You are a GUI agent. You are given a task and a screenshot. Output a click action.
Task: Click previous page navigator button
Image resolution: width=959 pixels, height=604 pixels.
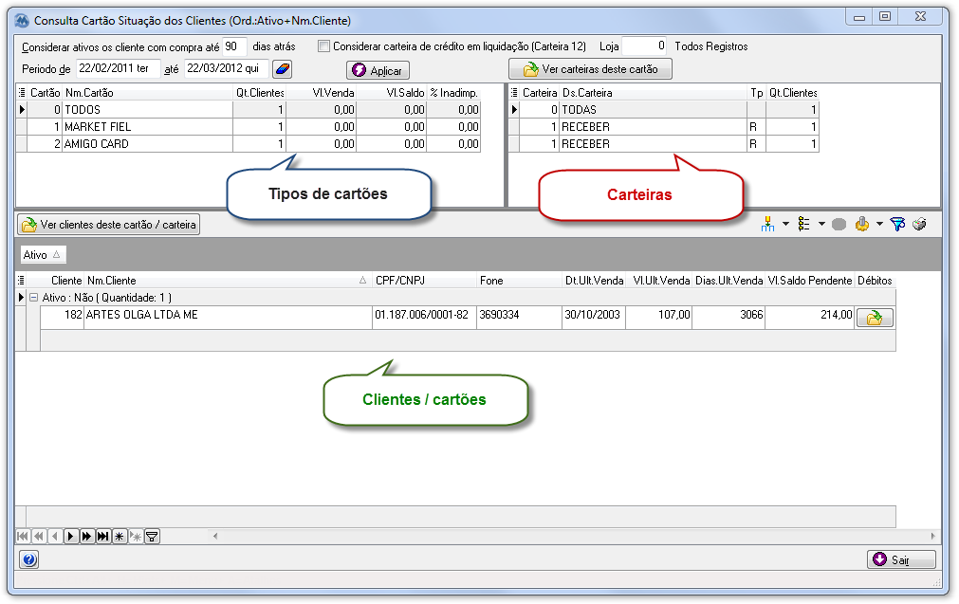tap(39, 537)
